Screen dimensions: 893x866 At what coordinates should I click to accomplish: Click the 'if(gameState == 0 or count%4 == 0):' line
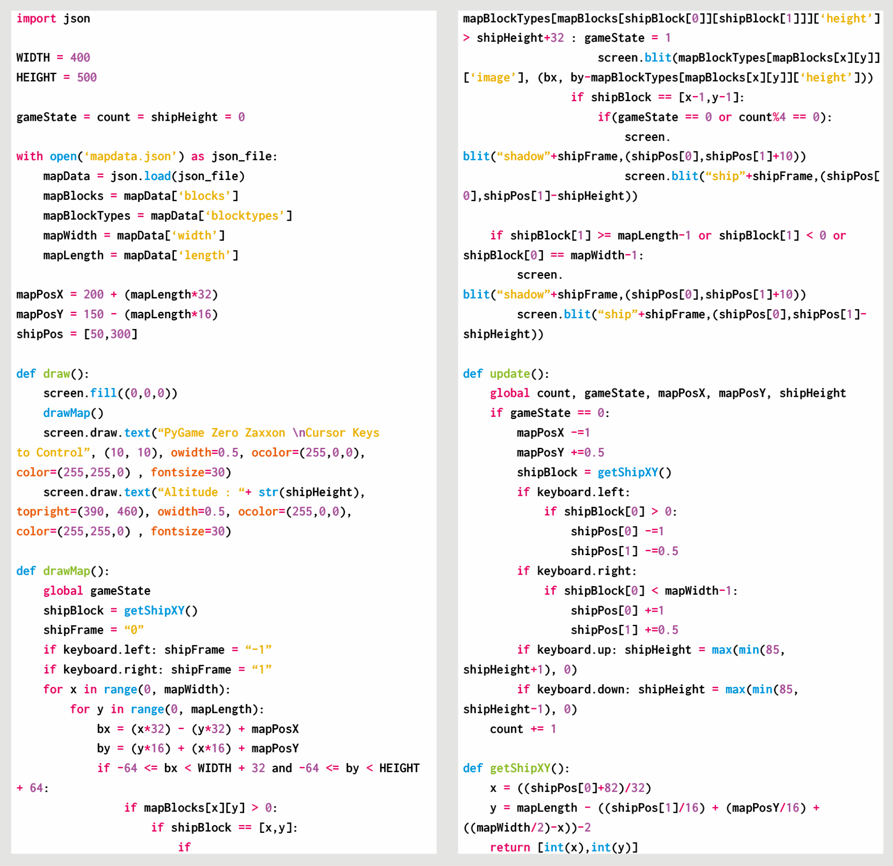coord(715,118)
